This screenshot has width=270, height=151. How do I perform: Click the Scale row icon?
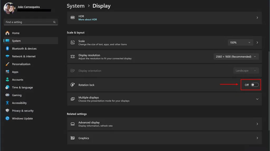pyautogui.click(x=73, y=42)
